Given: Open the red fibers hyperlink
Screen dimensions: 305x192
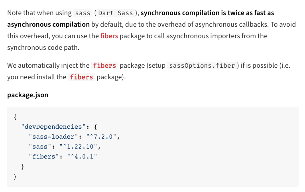Looking at the screenshot, I should [x=109, y=36].
